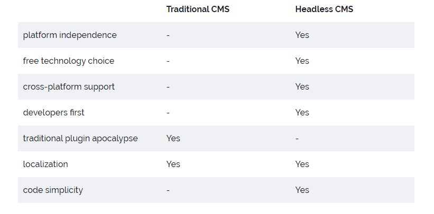Screen dimensions: 434x214
Task: Select the traditional plugin apocalypse row label
Action: tap(80, 138)
